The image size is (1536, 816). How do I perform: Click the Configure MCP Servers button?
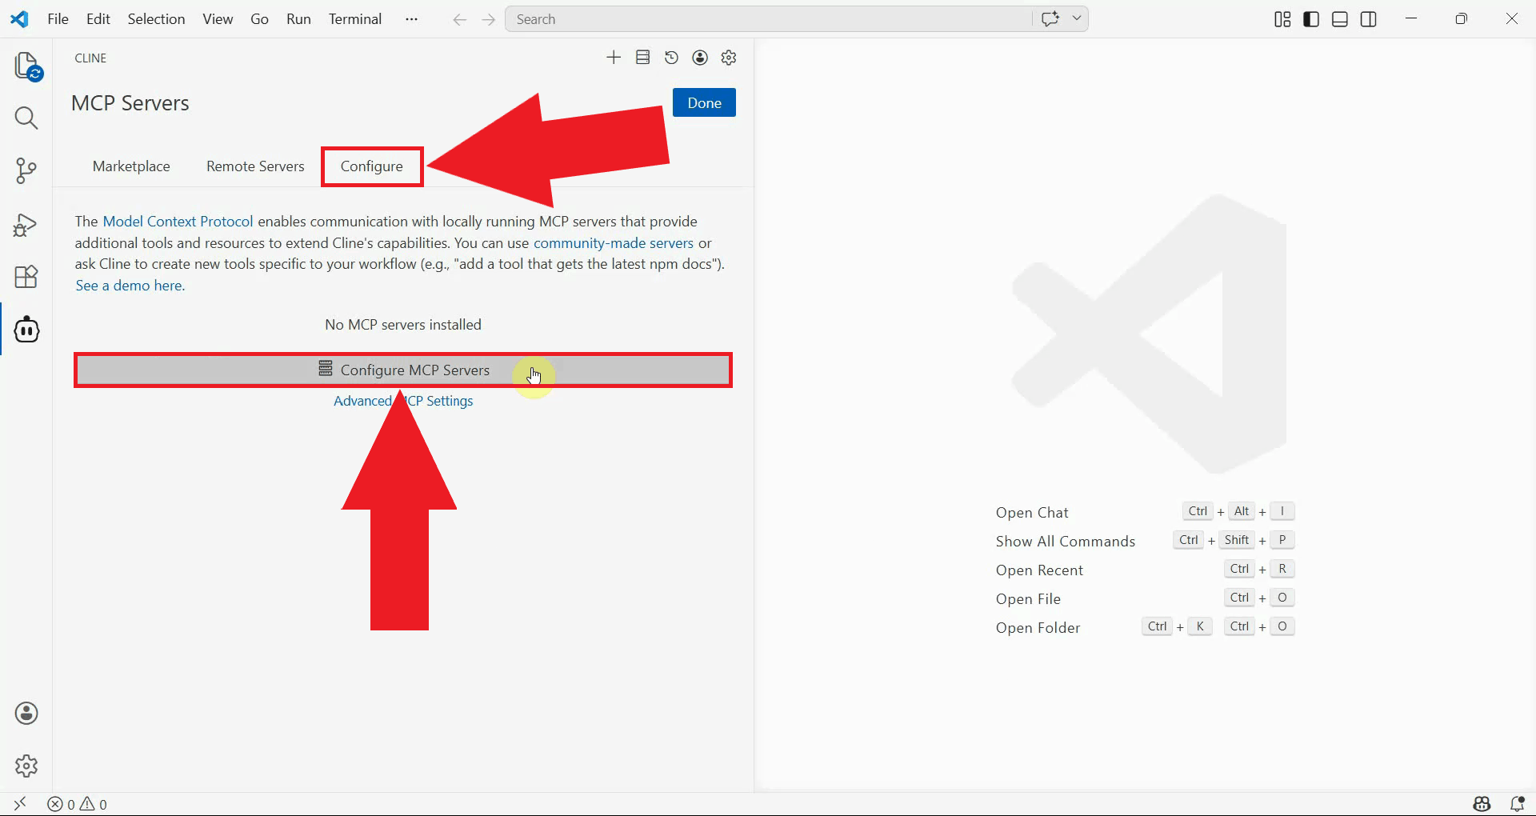[403, 370]
